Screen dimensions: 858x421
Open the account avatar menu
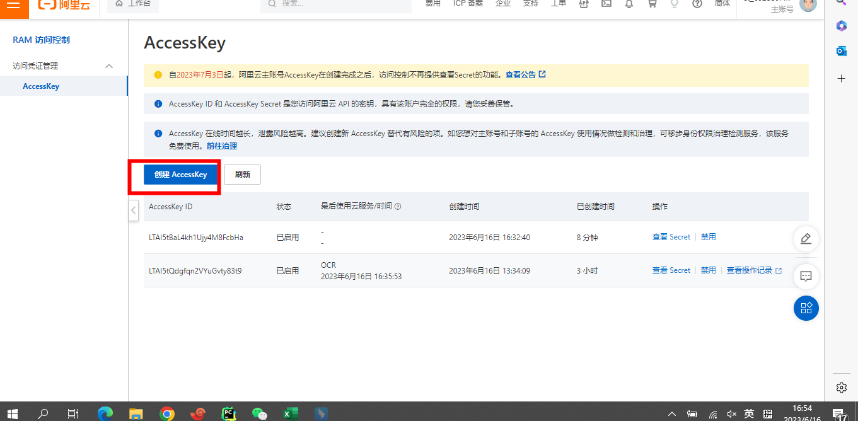(808, 5)
